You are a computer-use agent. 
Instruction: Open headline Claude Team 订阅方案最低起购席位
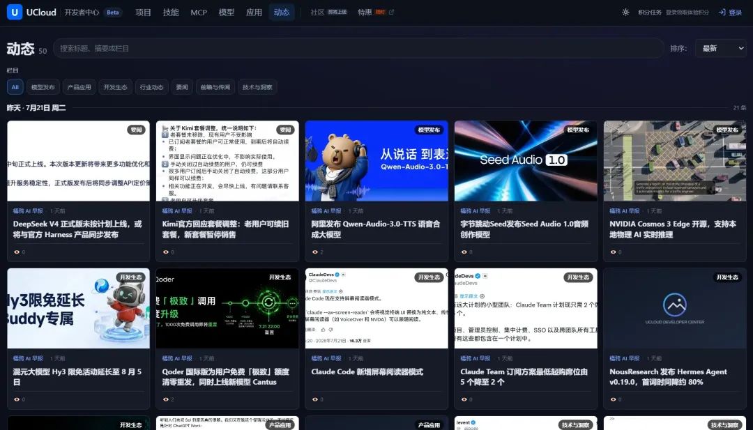point(524,377)
